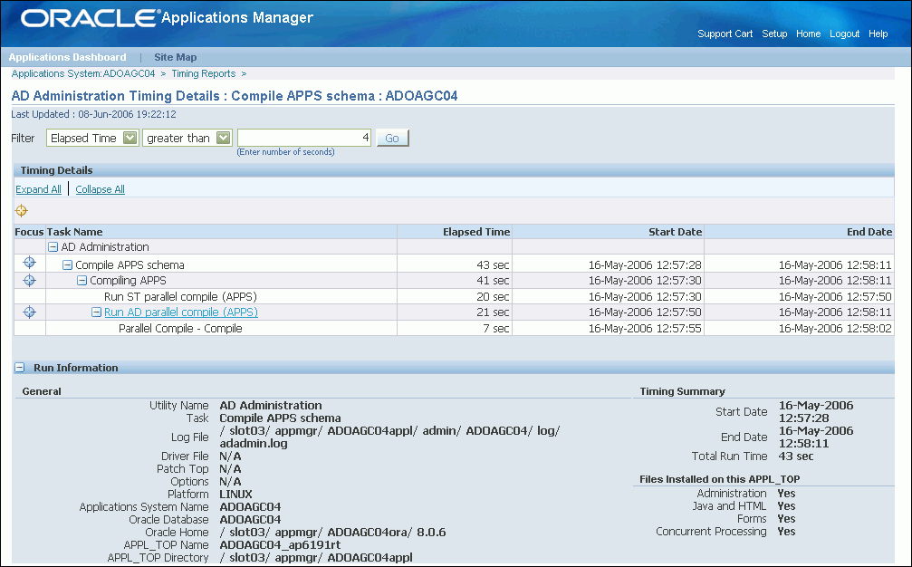
Task: Collapse the AD Administration tree node
Action: pos(53,247)
